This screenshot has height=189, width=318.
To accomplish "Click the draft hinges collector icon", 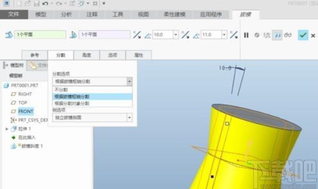I will tap(9, 34).
